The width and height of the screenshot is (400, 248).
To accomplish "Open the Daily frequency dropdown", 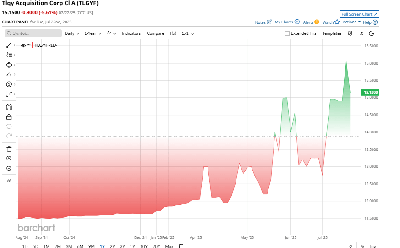I will pyautogui.click(x=72, y=33).
